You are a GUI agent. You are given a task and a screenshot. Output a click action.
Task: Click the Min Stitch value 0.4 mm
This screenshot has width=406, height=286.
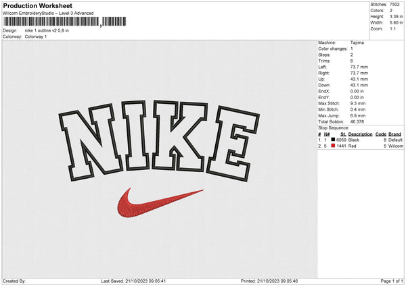pos(358,109)
